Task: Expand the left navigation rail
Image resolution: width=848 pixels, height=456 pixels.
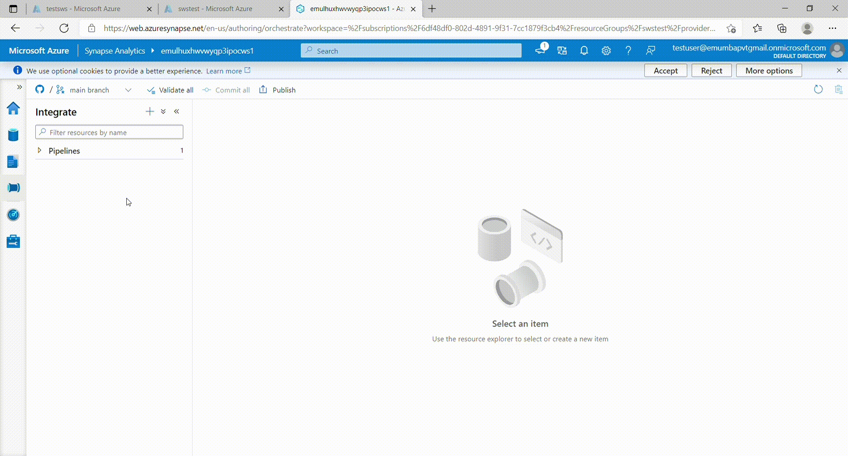Action: (19, 87)
